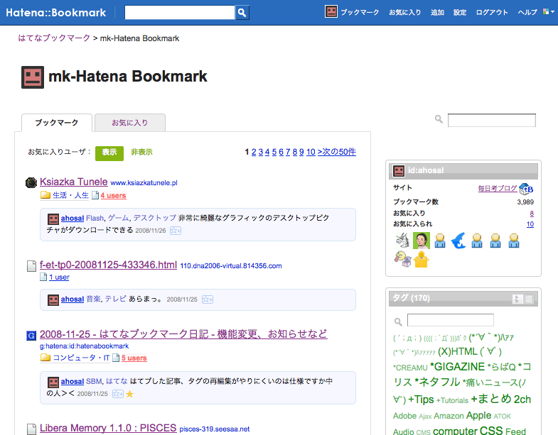This screenshot has height=435, width=558.
Task: Open the Ksiazka Tunele bookmark link
Action: pos(74,182)
